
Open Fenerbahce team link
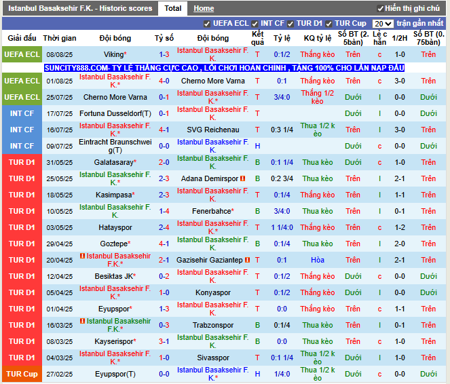click(x=212, y=211)
